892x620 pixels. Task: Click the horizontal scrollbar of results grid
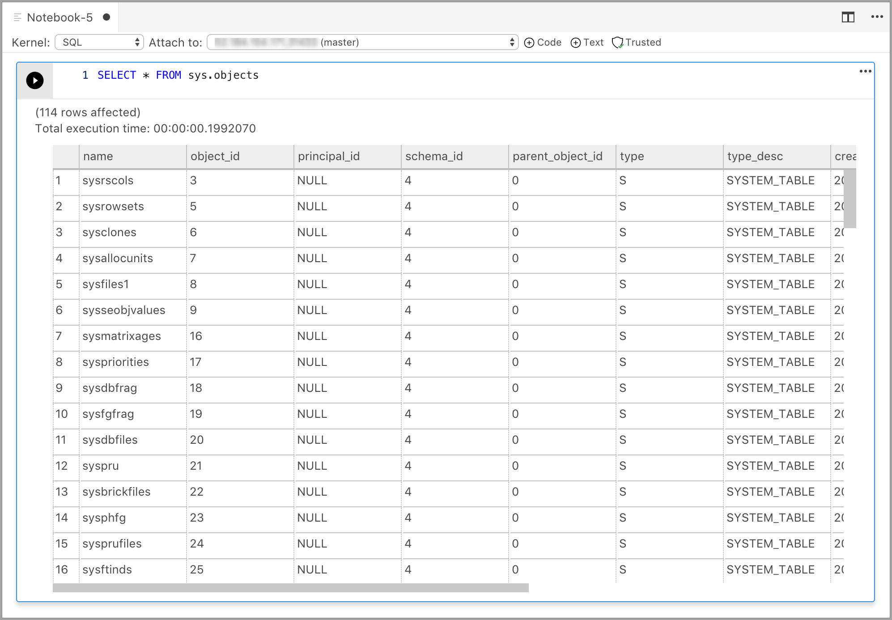coord(291,588)
